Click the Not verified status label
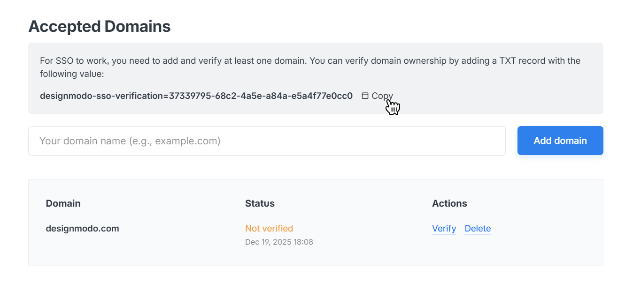Image resolution: width=633 pixels, height=291 pixels. click(x=269, y=229)
